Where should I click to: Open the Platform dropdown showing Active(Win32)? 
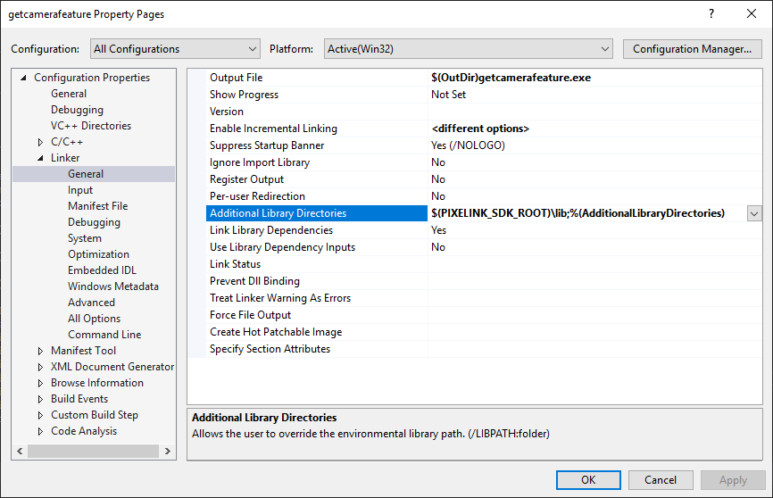click(468, 49)
